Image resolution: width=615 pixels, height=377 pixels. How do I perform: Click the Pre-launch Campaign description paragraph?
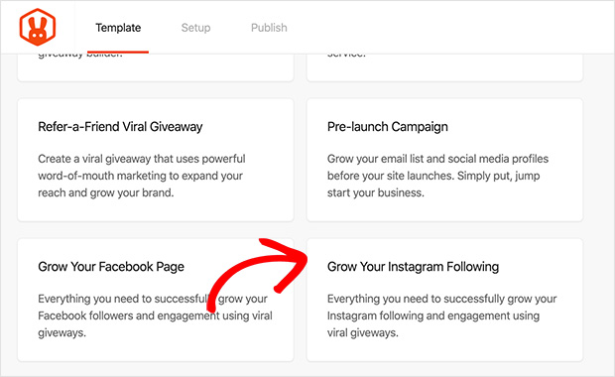437,176
